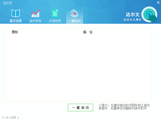
Task: Click the round 达尔文 logo with pointing hand
Action: coord(149,15)
